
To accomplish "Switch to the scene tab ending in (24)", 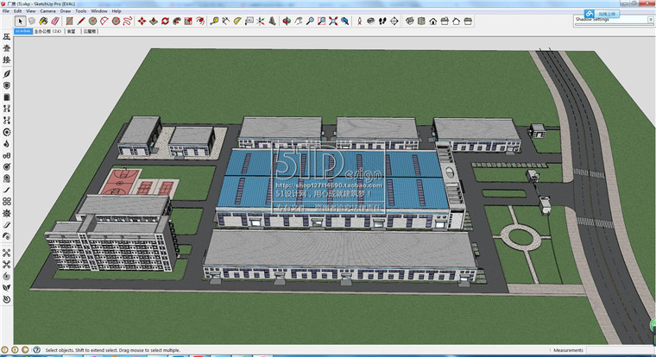I will 47,31.
